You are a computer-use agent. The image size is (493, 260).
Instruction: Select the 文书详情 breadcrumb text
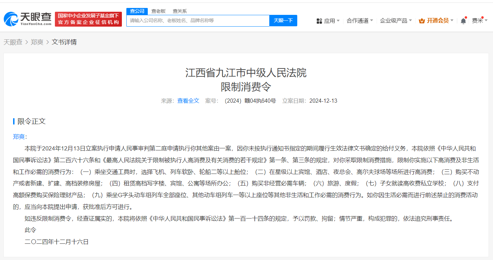(64, 42)
